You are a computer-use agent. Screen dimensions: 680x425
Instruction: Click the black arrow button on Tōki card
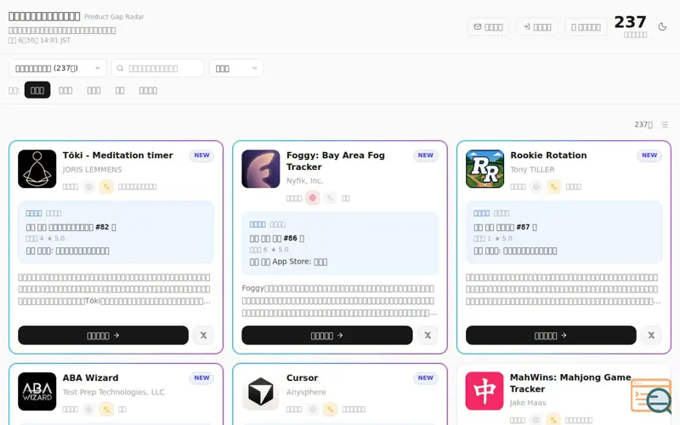click(x=103, y=335)
